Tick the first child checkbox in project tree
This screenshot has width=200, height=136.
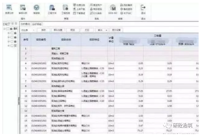click(x=12, y=33)
